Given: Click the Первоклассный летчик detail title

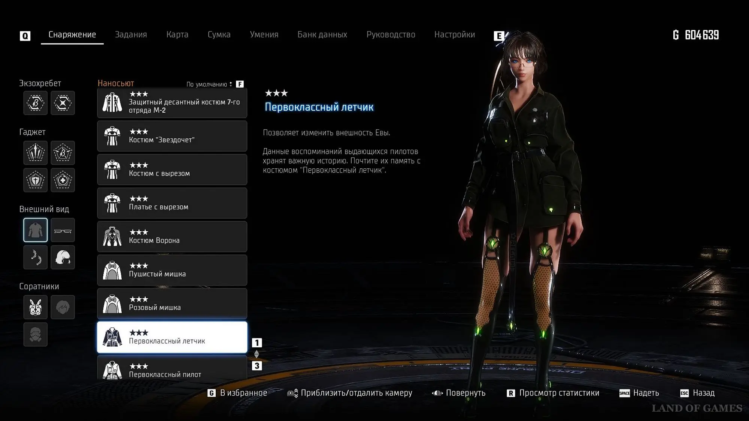Looking at the screenshot, I should tap(319, 107).
